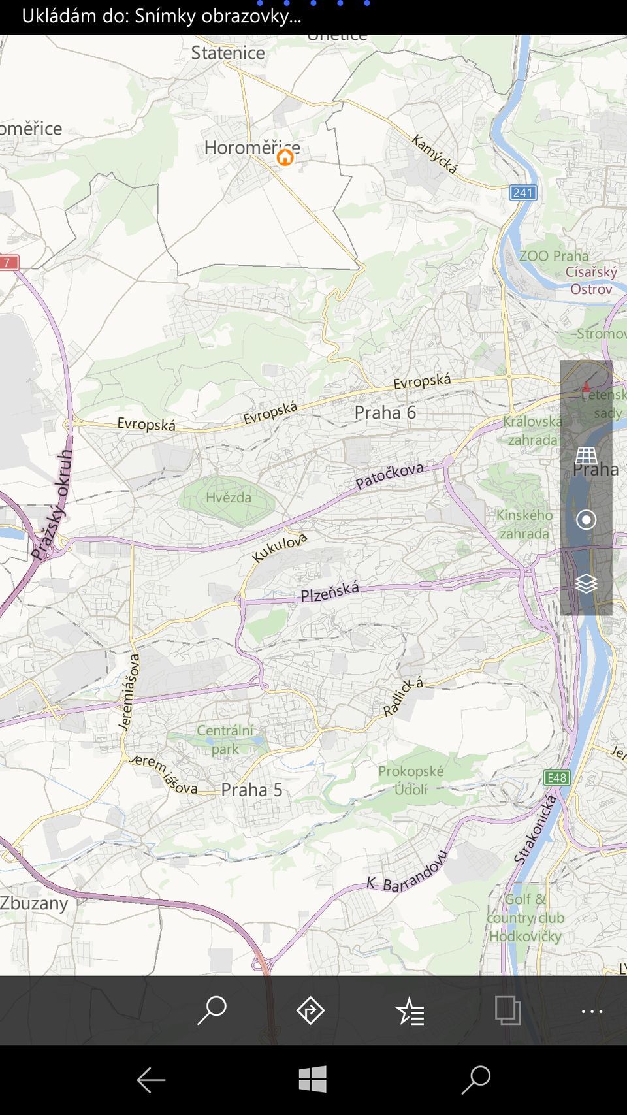The width and height of the screenshot is (627, 1115).
Task: Select the Prokopské údolí label
Action: (411, 780)
